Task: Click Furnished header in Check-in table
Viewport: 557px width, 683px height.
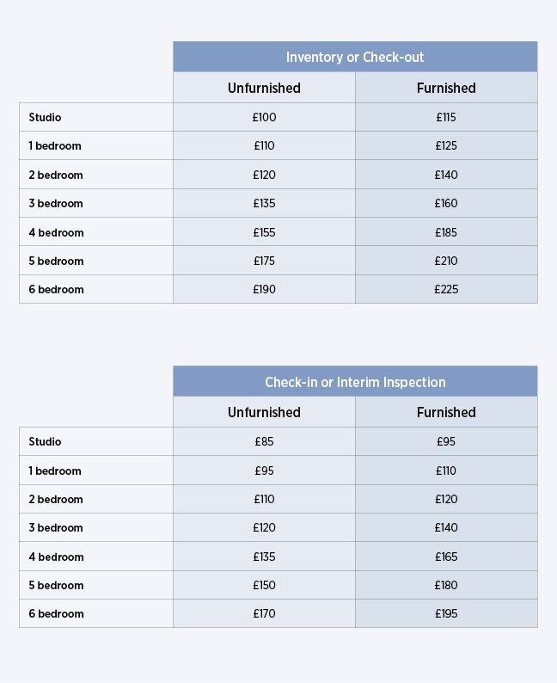Action: pyautogui.click(x=446, y=412)
